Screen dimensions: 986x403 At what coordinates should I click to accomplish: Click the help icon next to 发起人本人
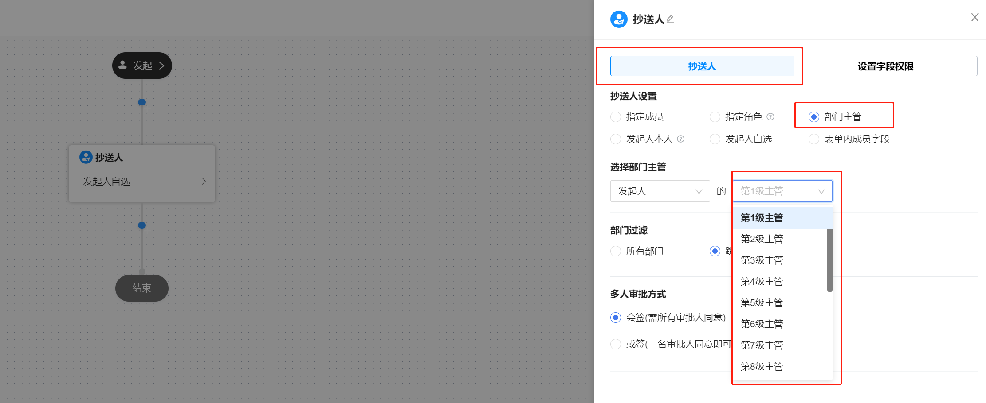[x=681, y=139]
